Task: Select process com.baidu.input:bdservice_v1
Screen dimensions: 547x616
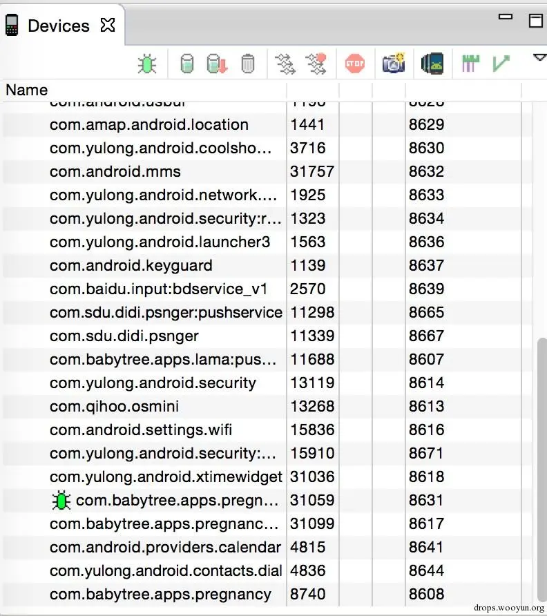Action: (x=158, y=289)
